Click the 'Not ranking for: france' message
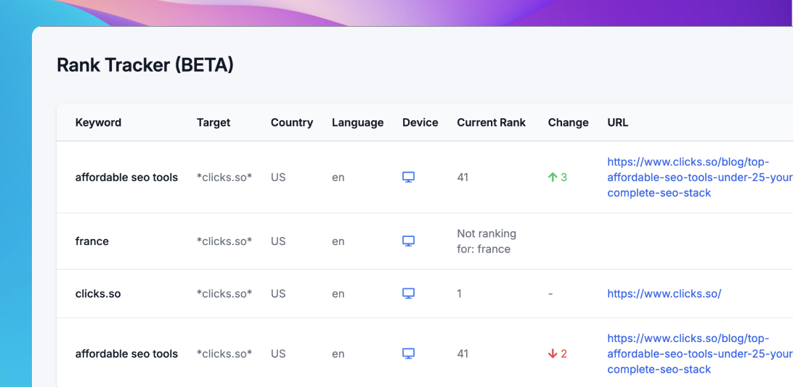Image resolution: width=793 pixels, height=387 pixels. coord(487,241)
